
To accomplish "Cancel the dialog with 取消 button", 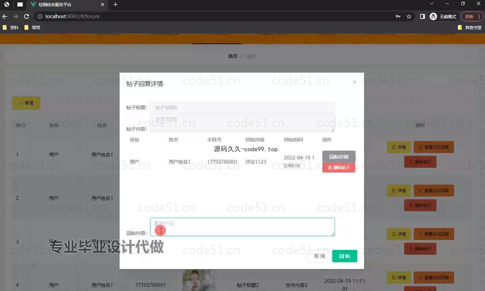I will point(319,256).
